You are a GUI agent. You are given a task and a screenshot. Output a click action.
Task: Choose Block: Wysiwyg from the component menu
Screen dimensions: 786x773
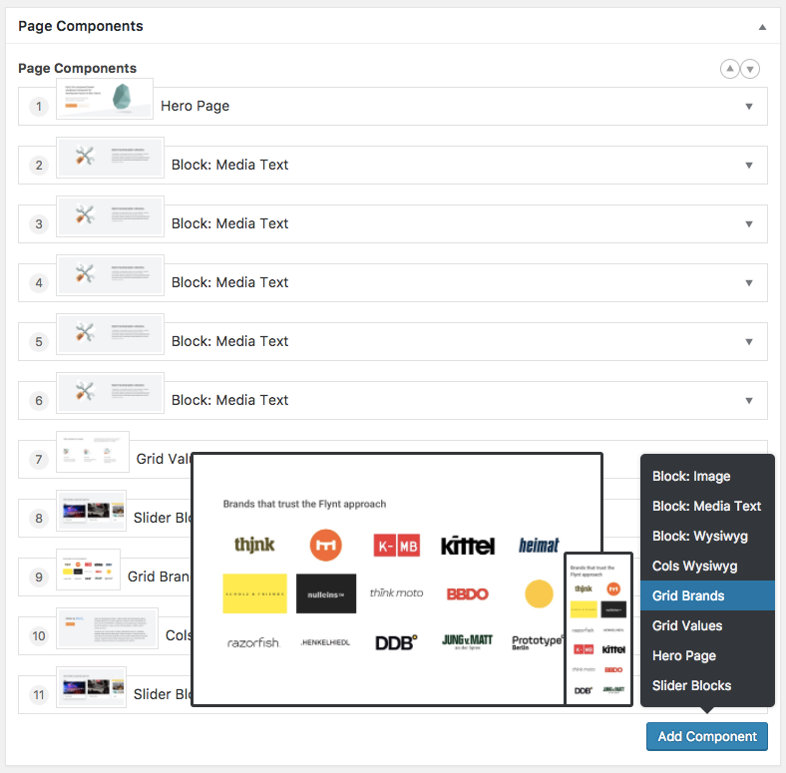tap(707, 537)
